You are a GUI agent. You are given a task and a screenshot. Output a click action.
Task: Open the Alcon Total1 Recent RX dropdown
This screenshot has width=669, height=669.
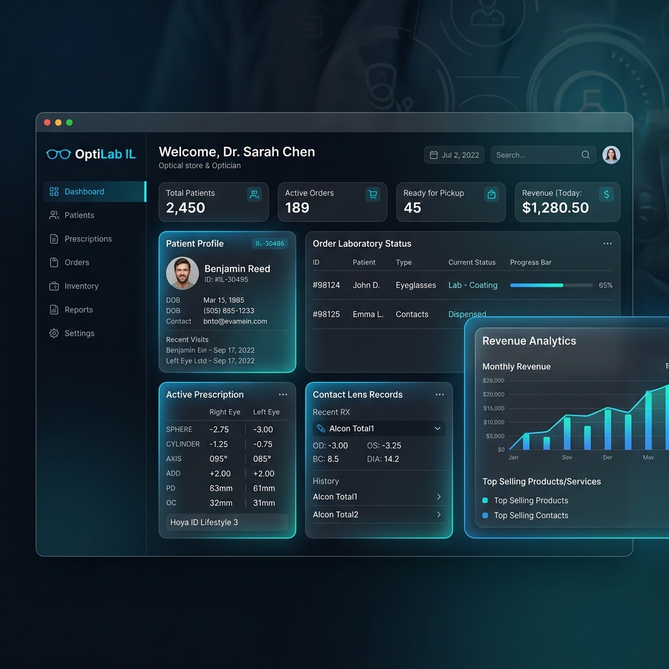click(x=379, y=429)
